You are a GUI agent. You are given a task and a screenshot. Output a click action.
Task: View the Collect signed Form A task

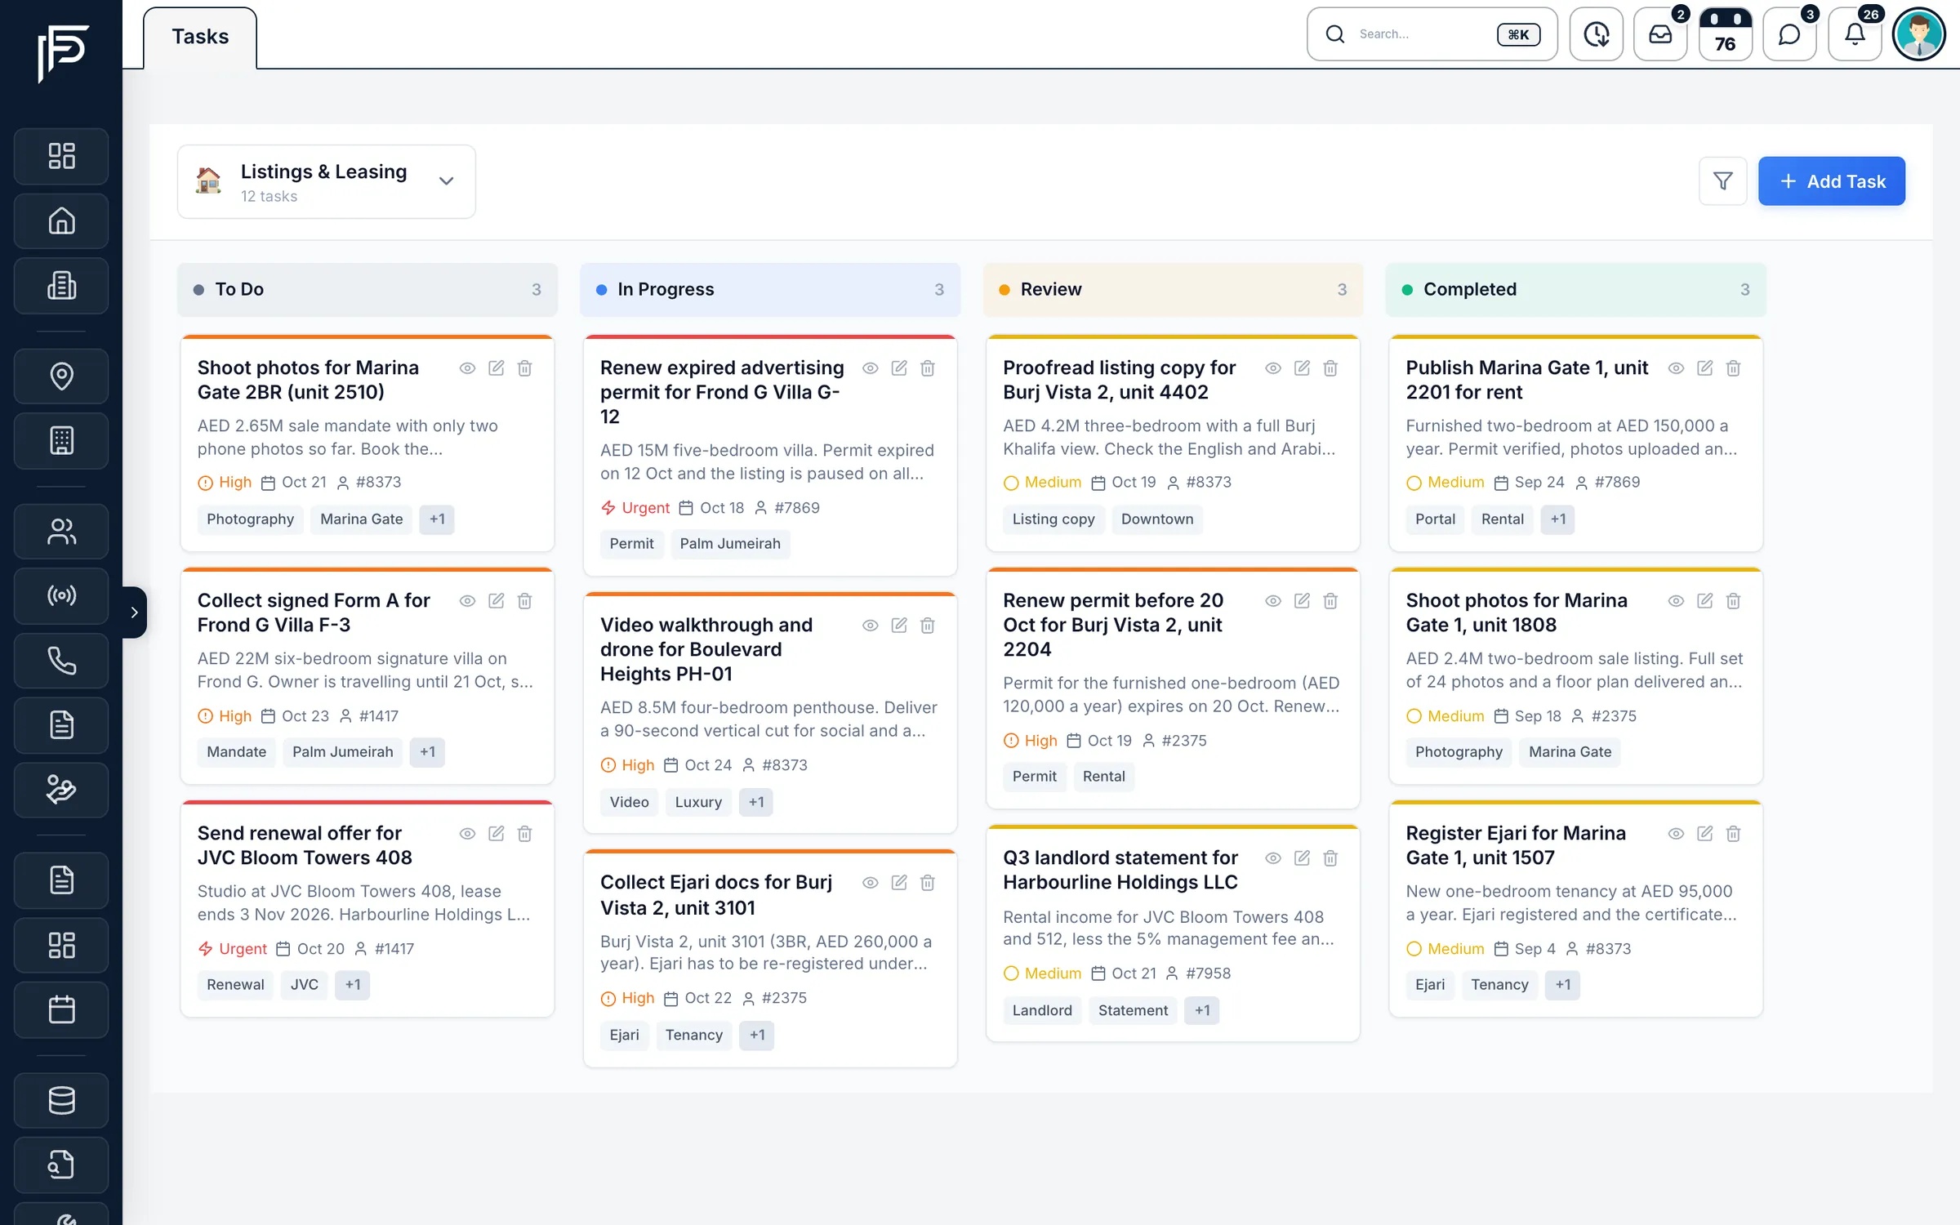tap(467, 601)
